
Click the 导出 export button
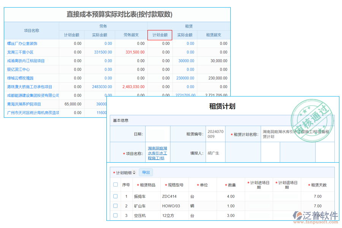[x=146, y=172]
